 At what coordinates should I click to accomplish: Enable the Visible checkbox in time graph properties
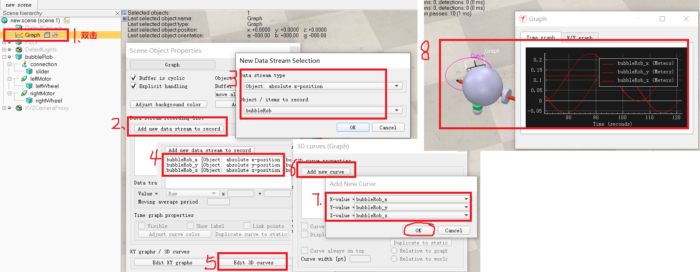141,226
